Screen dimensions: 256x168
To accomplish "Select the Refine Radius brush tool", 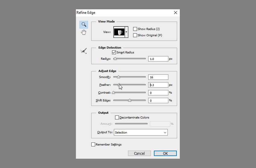I will click(x=84, y=51).
